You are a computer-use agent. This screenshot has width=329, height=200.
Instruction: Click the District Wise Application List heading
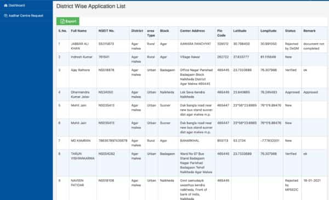[x=91, y=6]
